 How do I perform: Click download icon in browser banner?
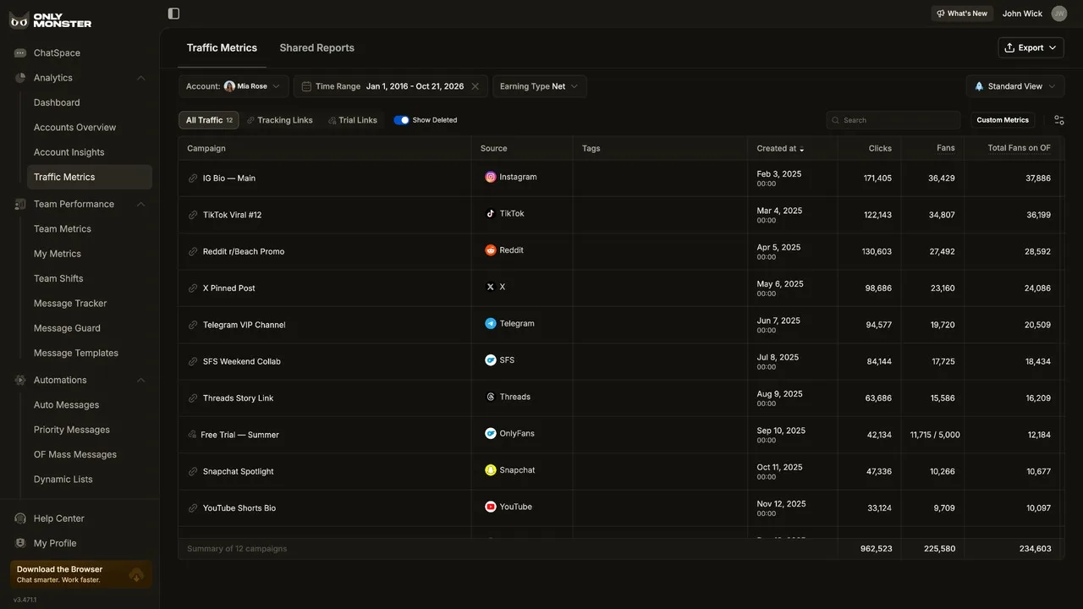point(136,574)
